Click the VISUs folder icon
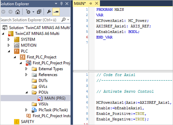 click(x=34, y=104)
